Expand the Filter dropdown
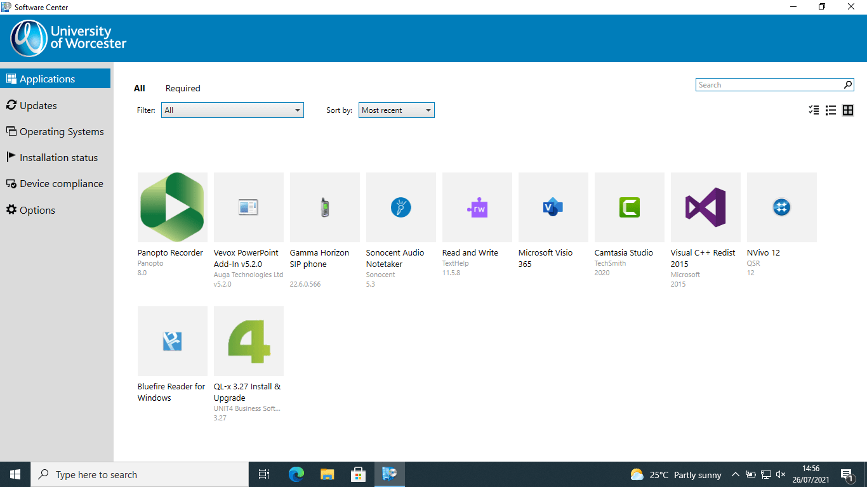The height and width of the screenshot is (487, 867). point(232,110)
